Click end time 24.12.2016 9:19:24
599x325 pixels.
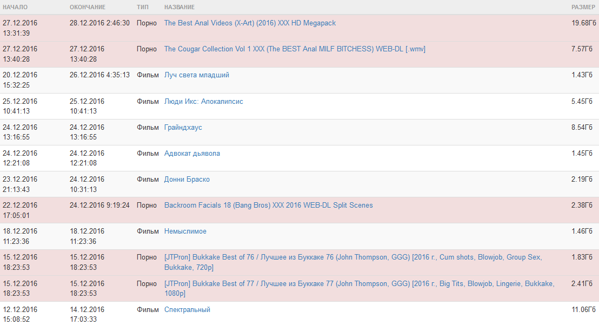99,205
